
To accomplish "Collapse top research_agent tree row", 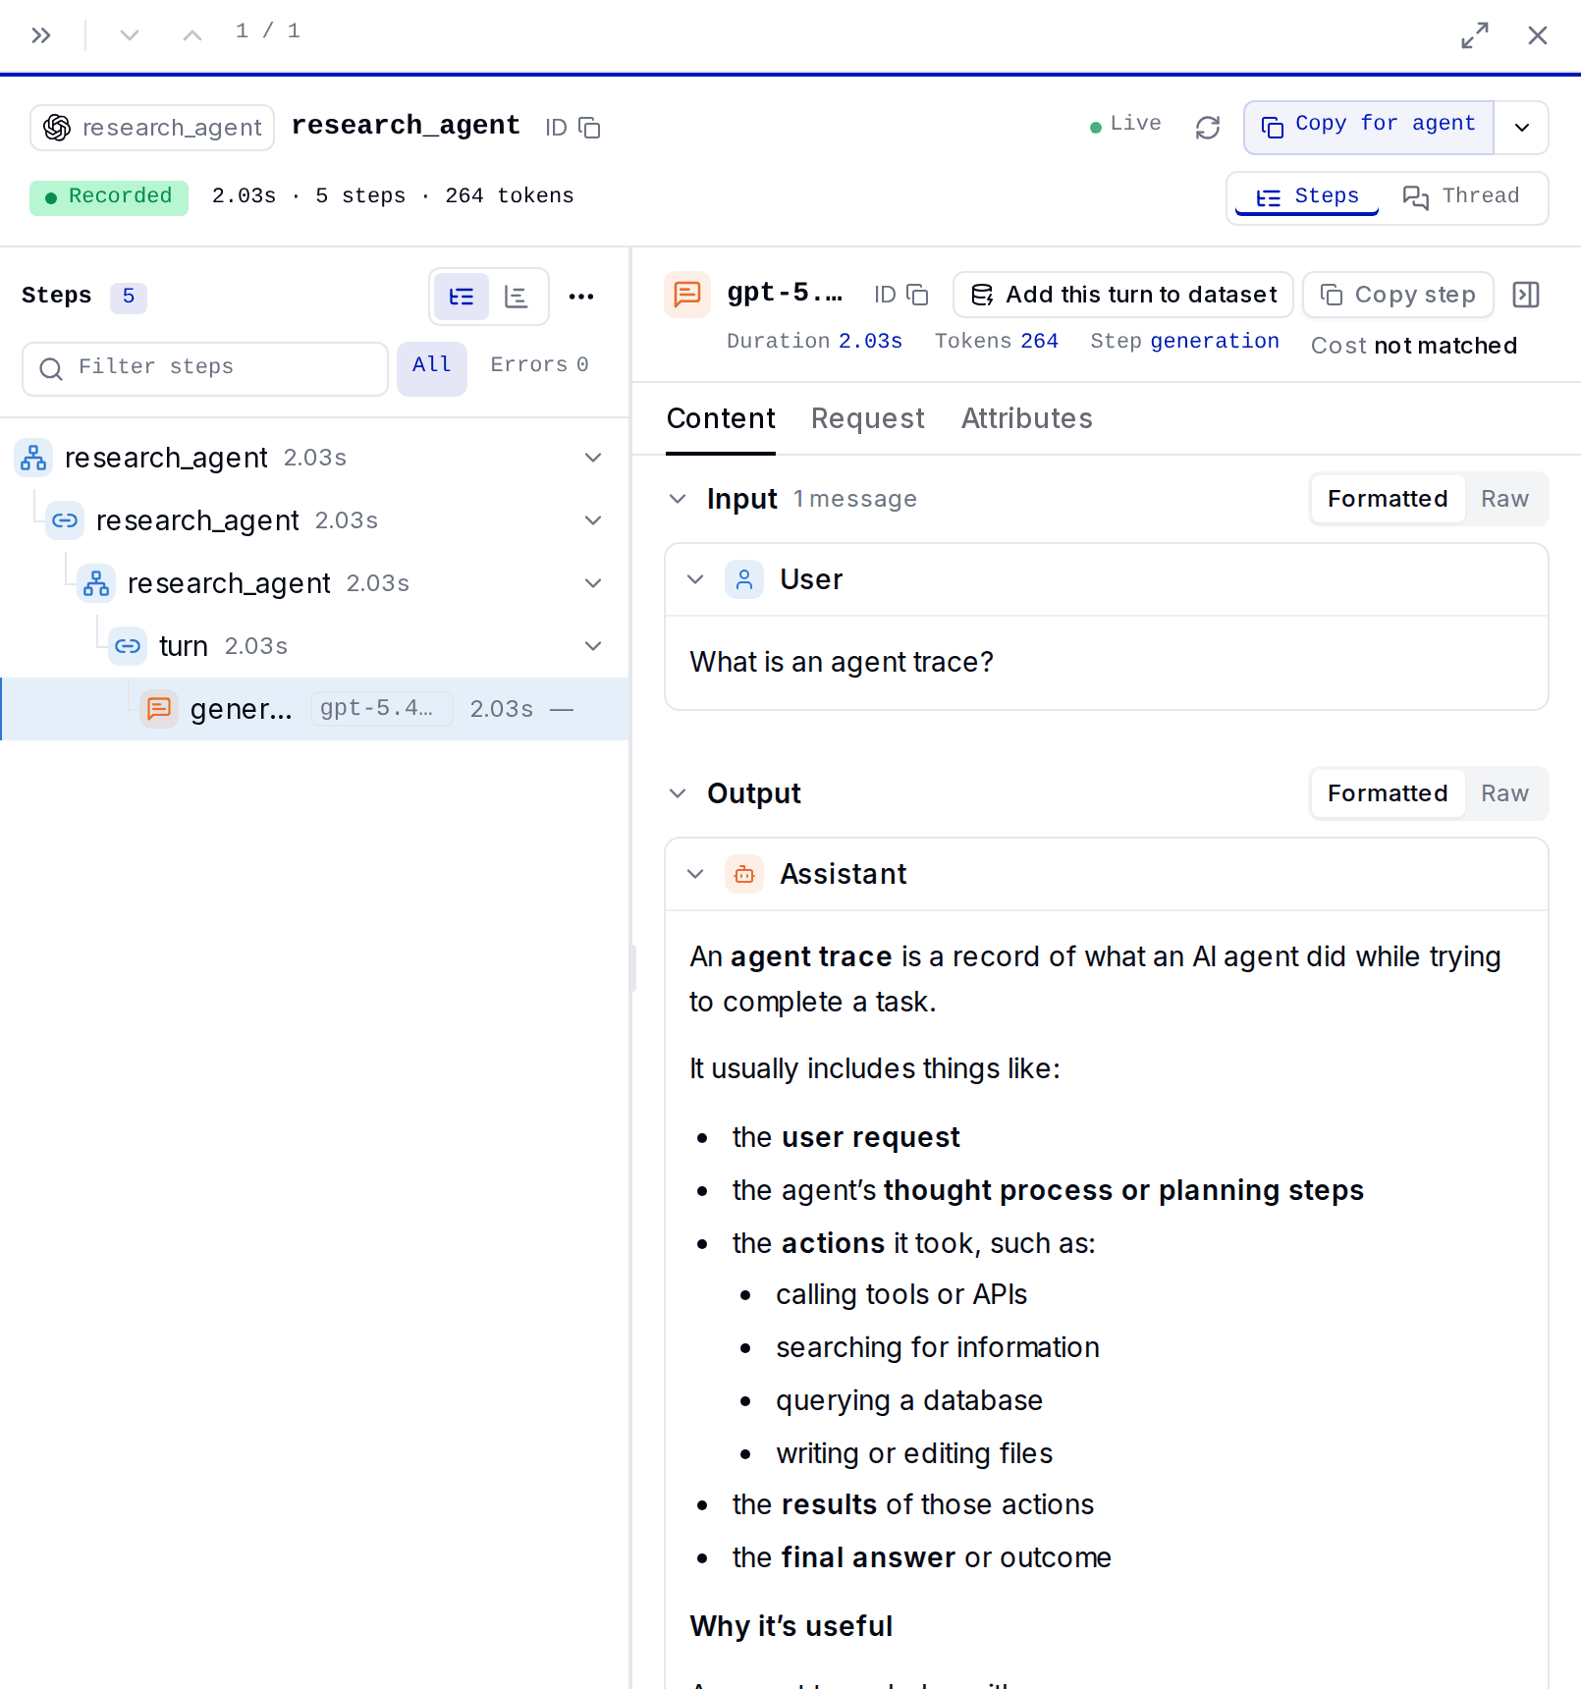I will pos(593,458).
